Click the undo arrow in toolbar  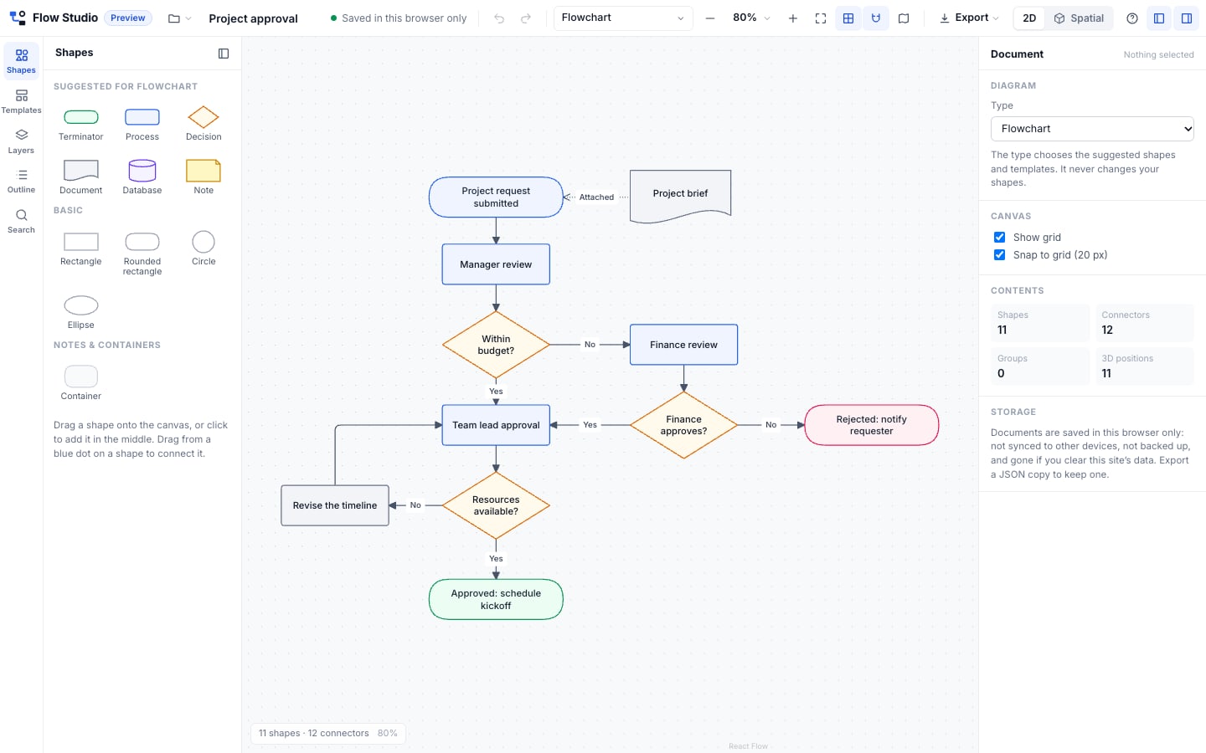coord(499,18)
